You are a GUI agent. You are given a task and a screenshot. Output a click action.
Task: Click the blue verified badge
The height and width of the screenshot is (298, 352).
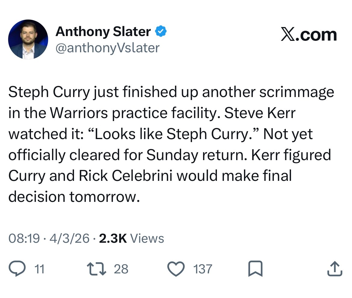[x=161, y=32]
